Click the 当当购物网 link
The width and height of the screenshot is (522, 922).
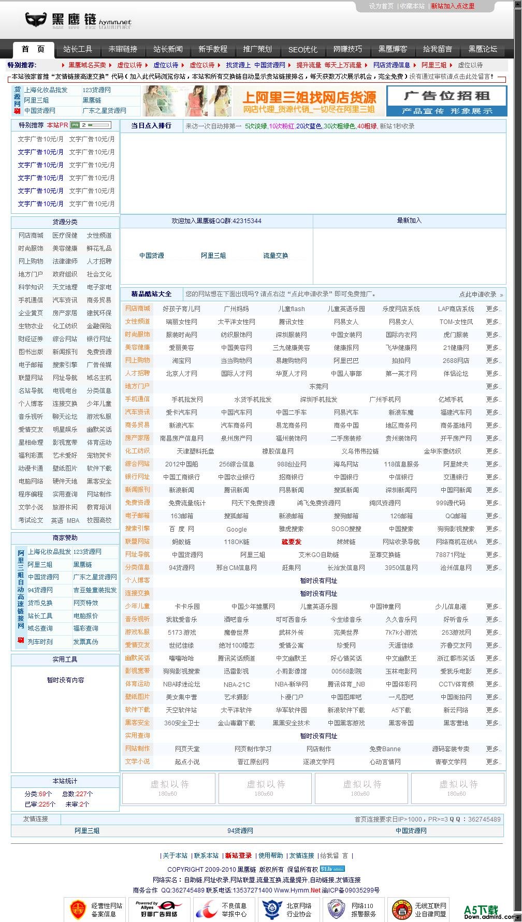(x=236, y=361)
